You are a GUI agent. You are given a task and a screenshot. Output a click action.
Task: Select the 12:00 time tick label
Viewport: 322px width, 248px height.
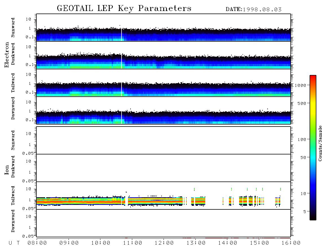[164, 243]
